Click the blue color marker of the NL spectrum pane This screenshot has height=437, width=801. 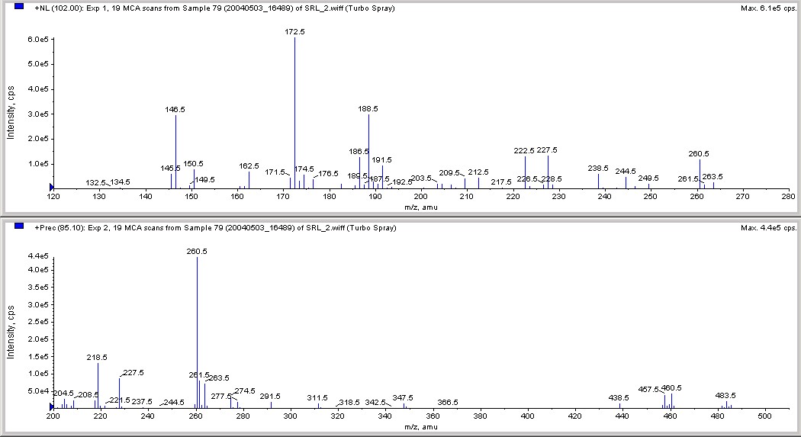coord(19,7)
